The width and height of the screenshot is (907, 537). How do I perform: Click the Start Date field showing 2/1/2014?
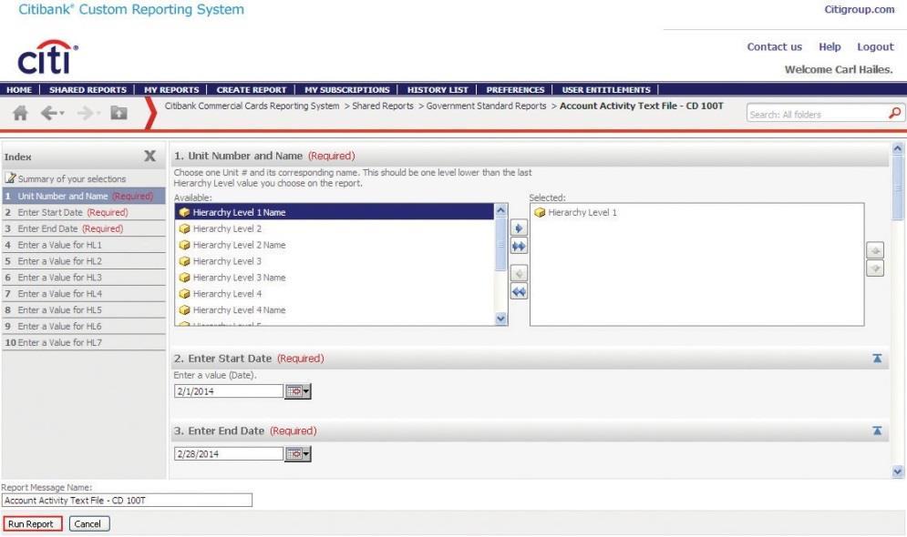(229, 390)
